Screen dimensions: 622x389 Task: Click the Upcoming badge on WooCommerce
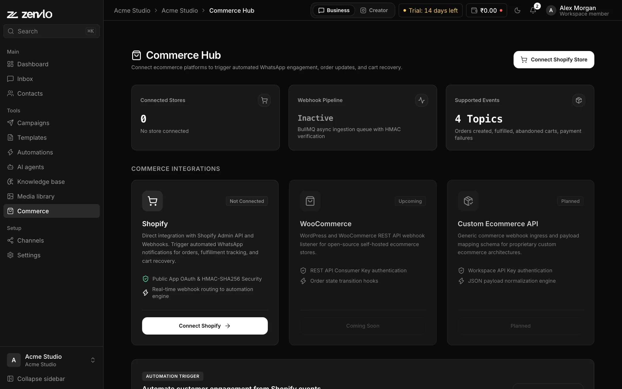(x=410, y=201)
